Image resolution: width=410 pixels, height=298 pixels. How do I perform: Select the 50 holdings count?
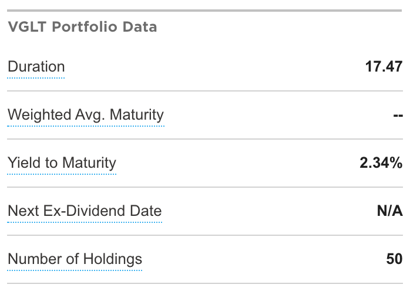click(x=394, y=259)
